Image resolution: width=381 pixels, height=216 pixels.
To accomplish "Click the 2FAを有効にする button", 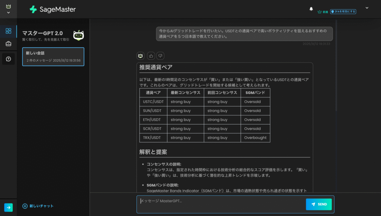I will (343, 12).
